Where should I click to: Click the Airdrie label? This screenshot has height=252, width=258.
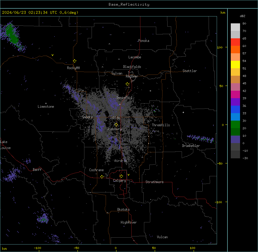click(x=121, y=161)
